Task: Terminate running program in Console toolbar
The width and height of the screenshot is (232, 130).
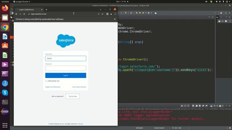Action: click(182, 106)
